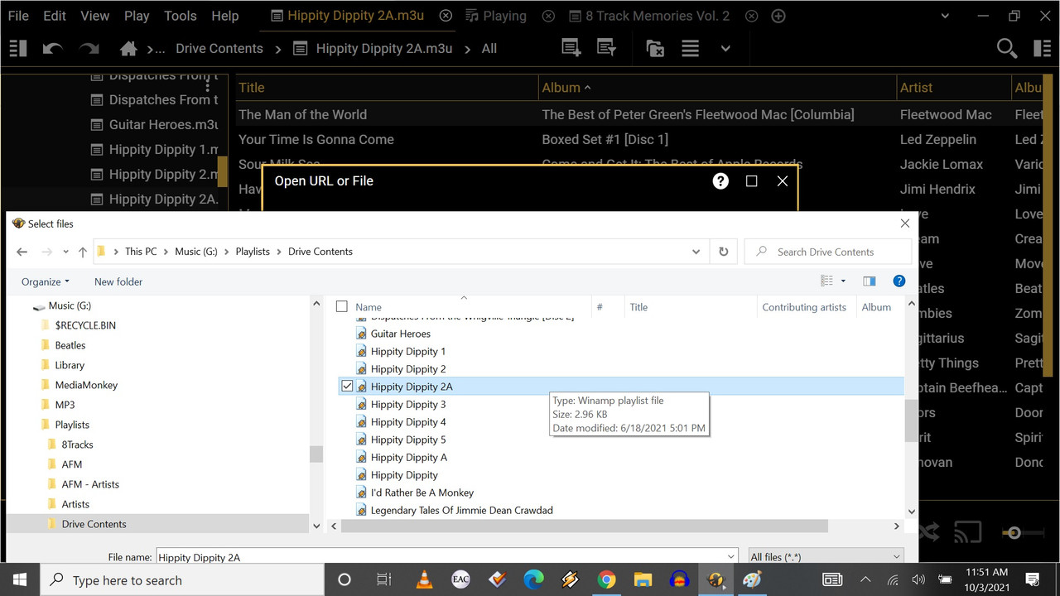Sort by Contributing artists column
Screen dimensions: 1060x596
pyautogui.click(x=804, y=307)
